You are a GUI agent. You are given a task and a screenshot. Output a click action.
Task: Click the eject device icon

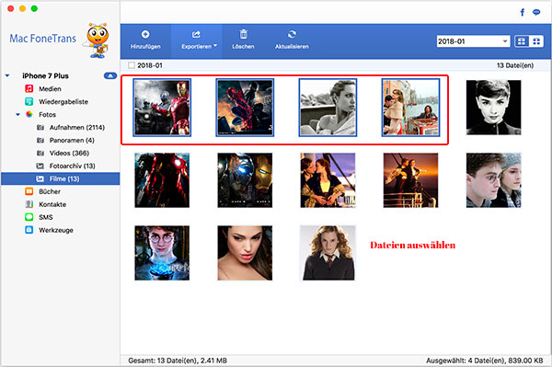pyautogui.click(x=110, y=75)
